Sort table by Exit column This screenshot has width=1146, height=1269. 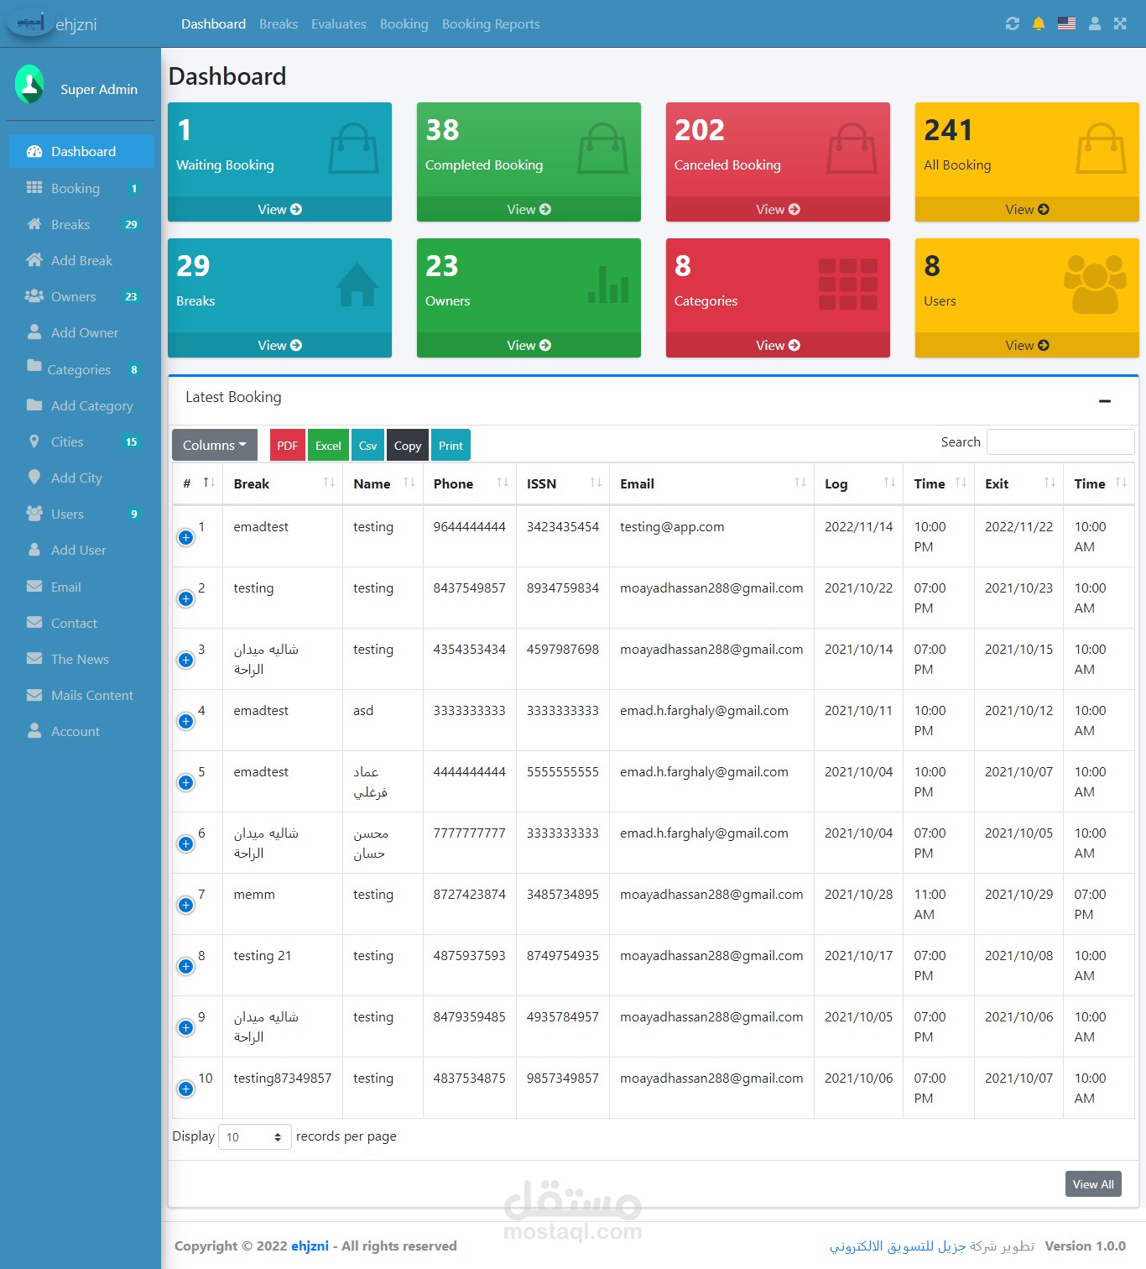[1018, 483]
